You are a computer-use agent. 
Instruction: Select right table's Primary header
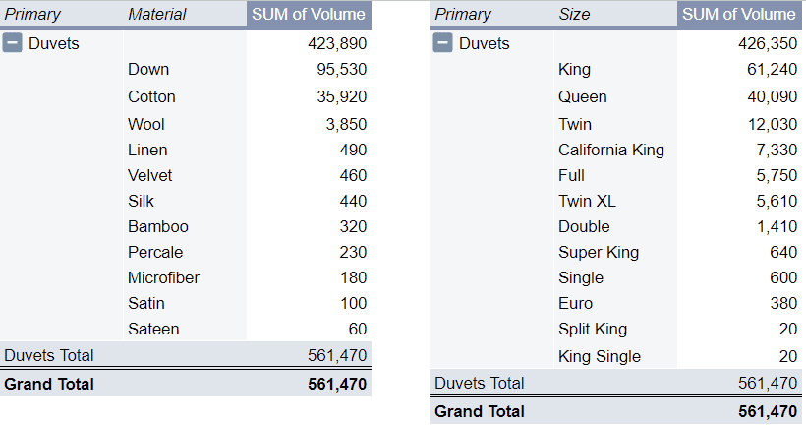(x=463, y=14)
